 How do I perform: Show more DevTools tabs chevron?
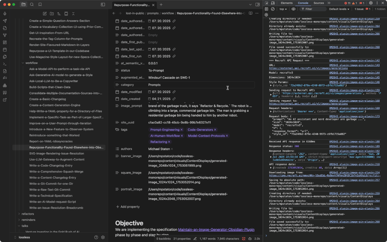coord(329,3)
